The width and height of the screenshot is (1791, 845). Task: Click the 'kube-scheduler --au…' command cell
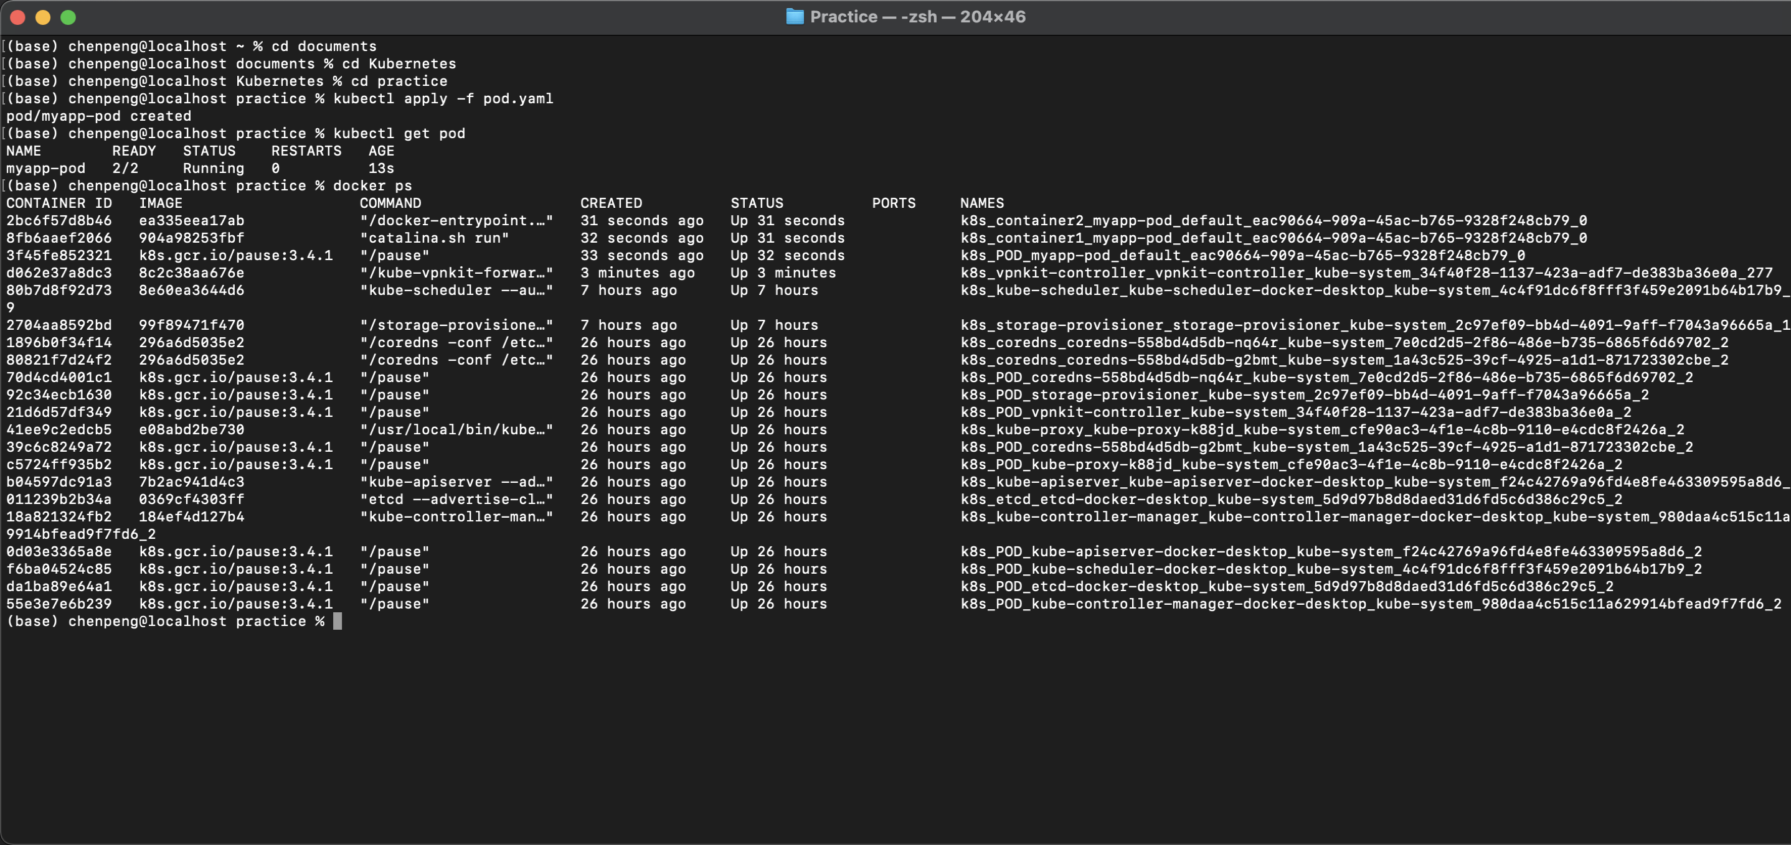click(x=456, y=290)
